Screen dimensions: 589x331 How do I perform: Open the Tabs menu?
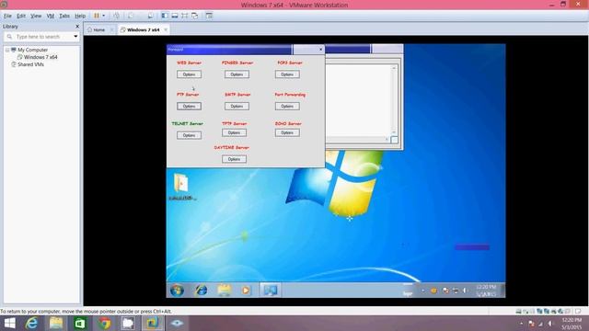[x=64, y=16]
